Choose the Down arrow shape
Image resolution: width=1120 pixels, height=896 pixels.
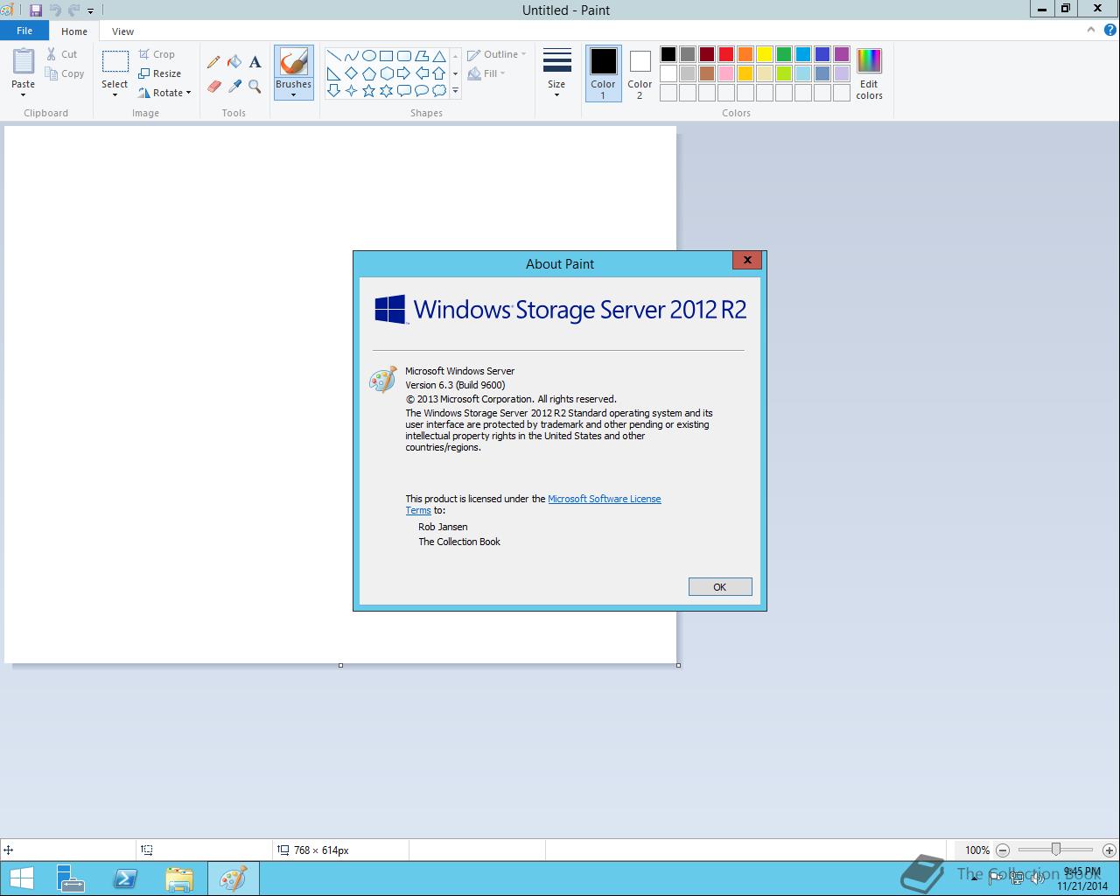tap(334, 91)
